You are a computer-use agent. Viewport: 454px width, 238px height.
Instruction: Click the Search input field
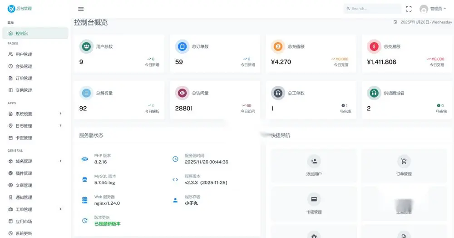click(372, 9)
